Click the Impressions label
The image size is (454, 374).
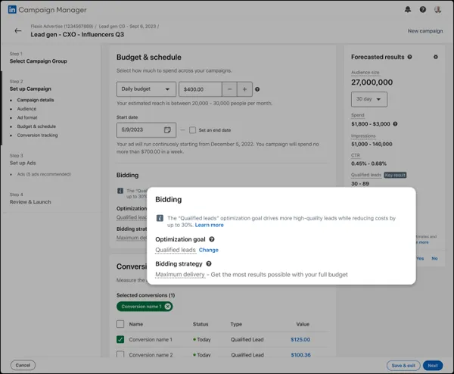tap(363, 136)
